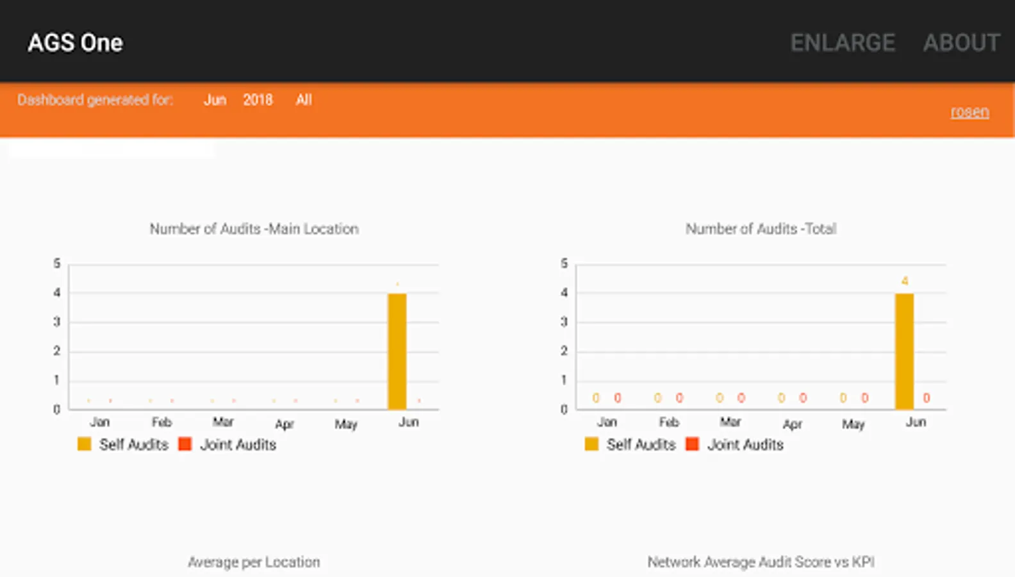Click the Jun bar in Main Location chart
Screen dimensions: 1015x577
click(x=397, y=351)
